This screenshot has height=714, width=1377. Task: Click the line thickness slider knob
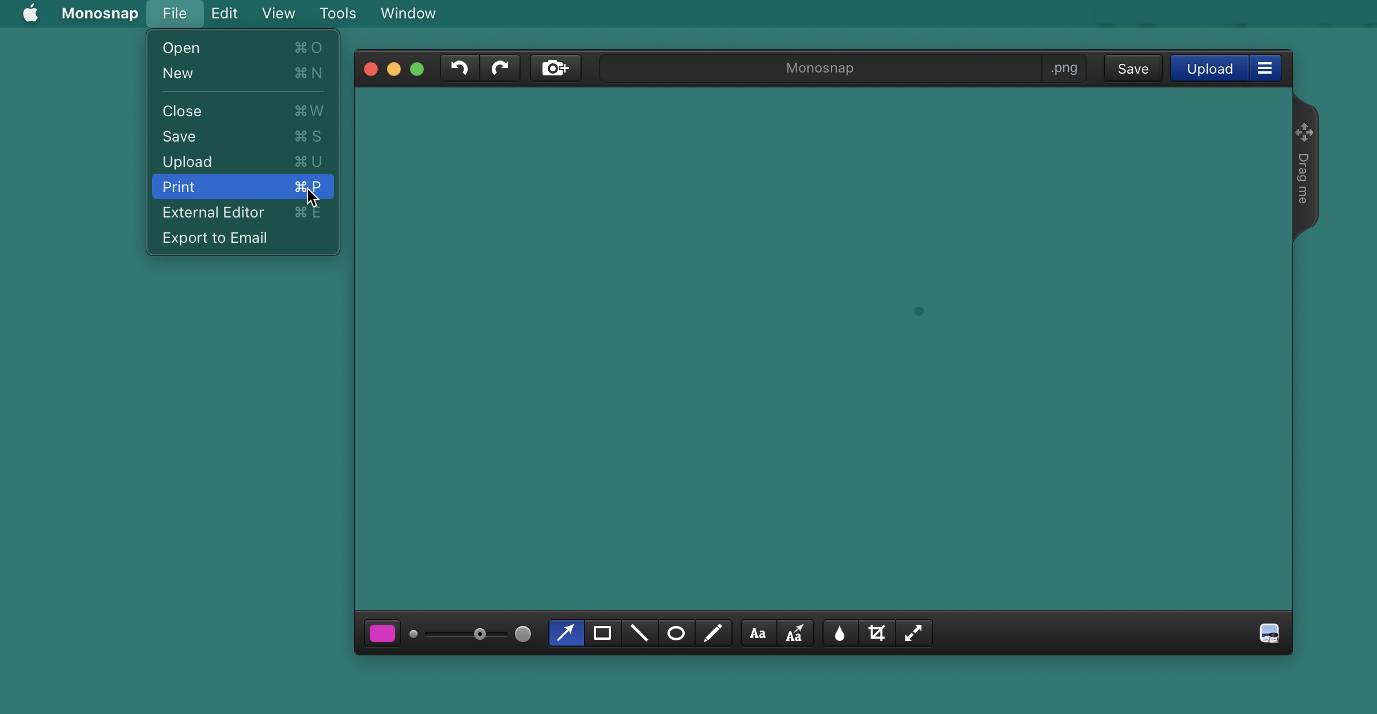click(480, 634)
